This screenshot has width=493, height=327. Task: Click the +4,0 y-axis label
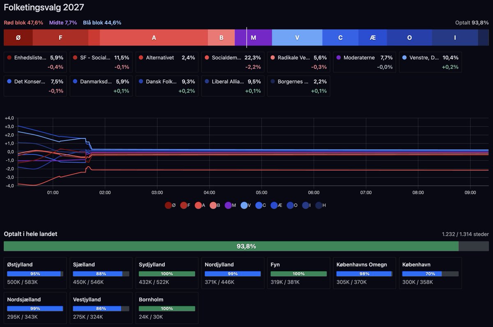pos(9,118)
